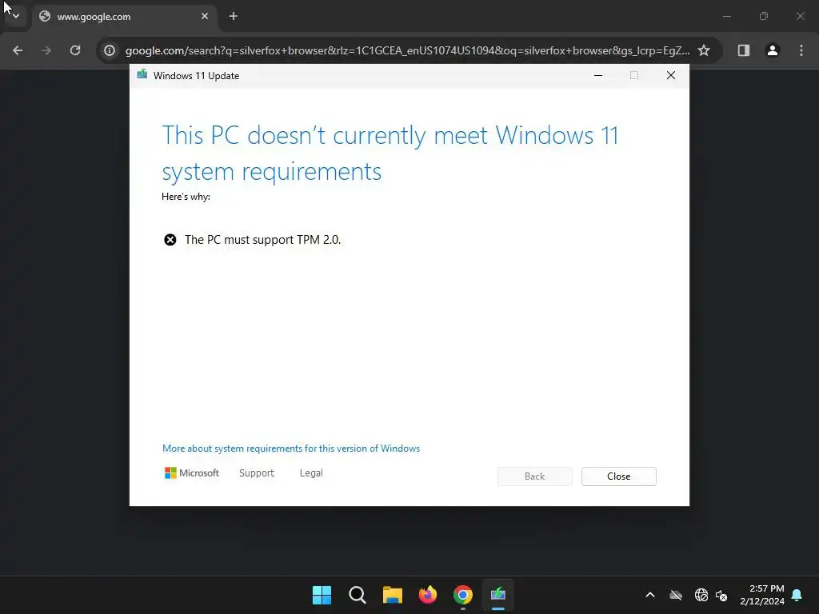Screen dimensions: 819x614
Task: Launch Firefox from the taskbar
Action: point(428,595)
